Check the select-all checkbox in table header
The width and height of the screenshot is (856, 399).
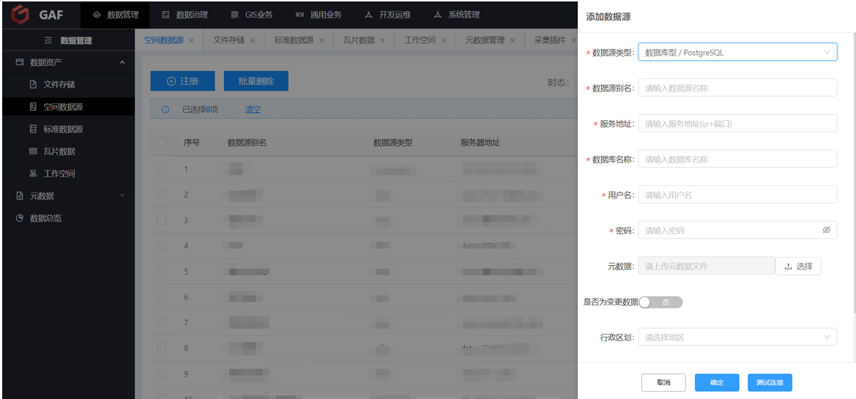point(161,143)
